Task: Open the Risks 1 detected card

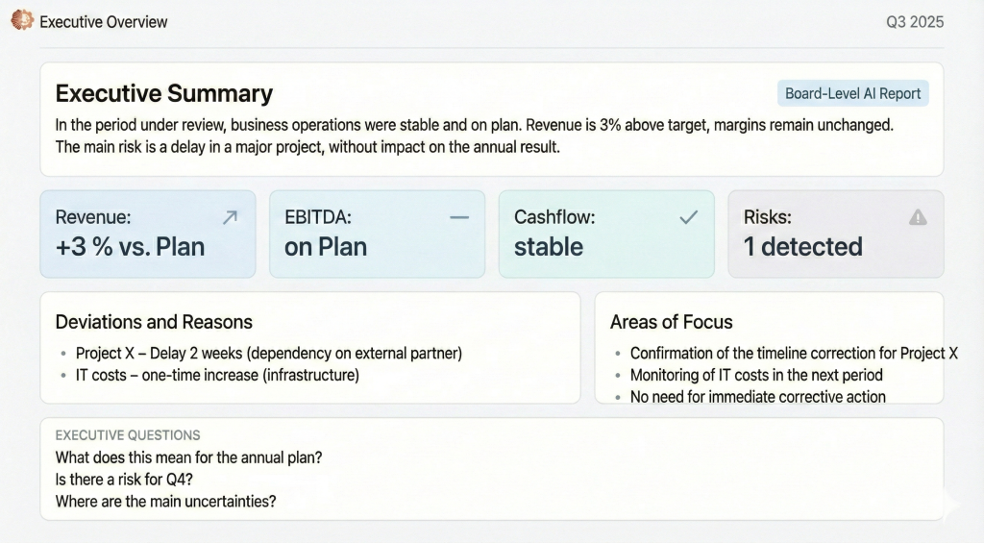Action: tap(835, 234)
